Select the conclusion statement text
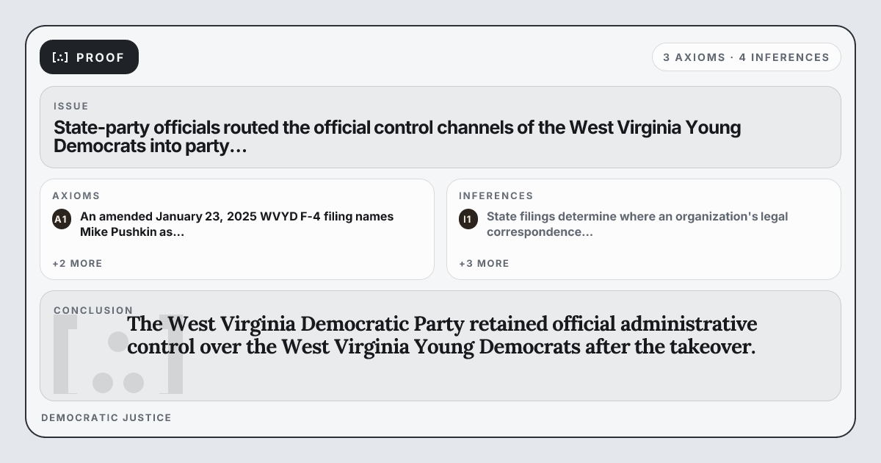The width and height of the screenshot is (881, 463). click(440, 334)
